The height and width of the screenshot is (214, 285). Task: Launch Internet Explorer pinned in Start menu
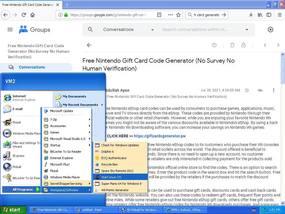pos(27,98)
